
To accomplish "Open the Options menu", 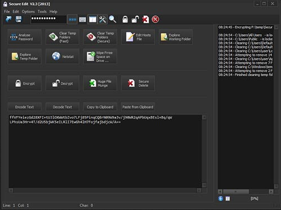I will pyautogui.click(x=28, y=12).
